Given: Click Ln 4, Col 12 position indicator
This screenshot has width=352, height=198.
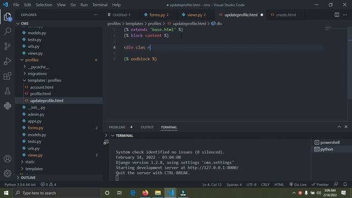Looking at the screenshot, I should [212, 185].
